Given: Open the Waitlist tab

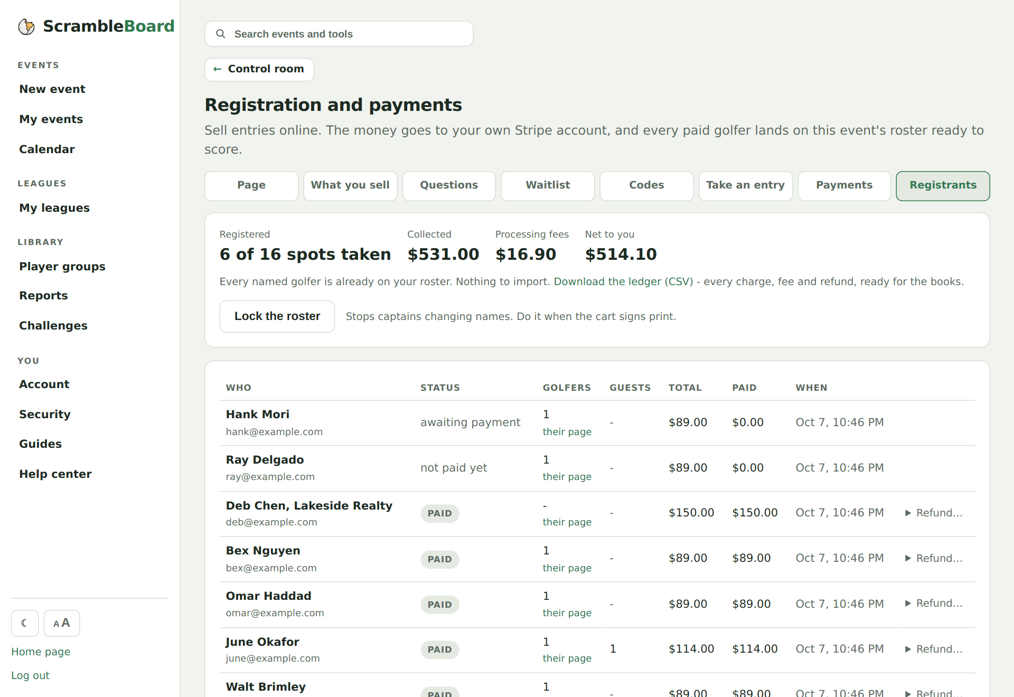Looking at the screenshot, I should 548,185.
